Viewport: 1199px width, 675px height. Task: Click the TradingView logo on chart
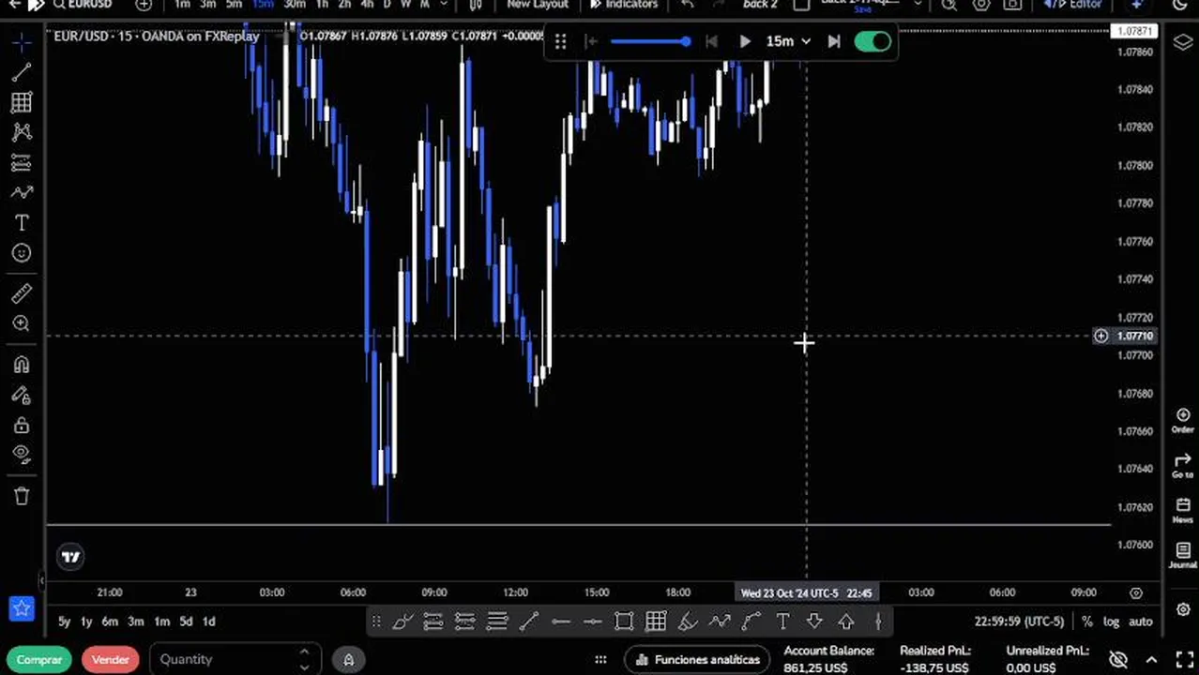coord(70,557)
